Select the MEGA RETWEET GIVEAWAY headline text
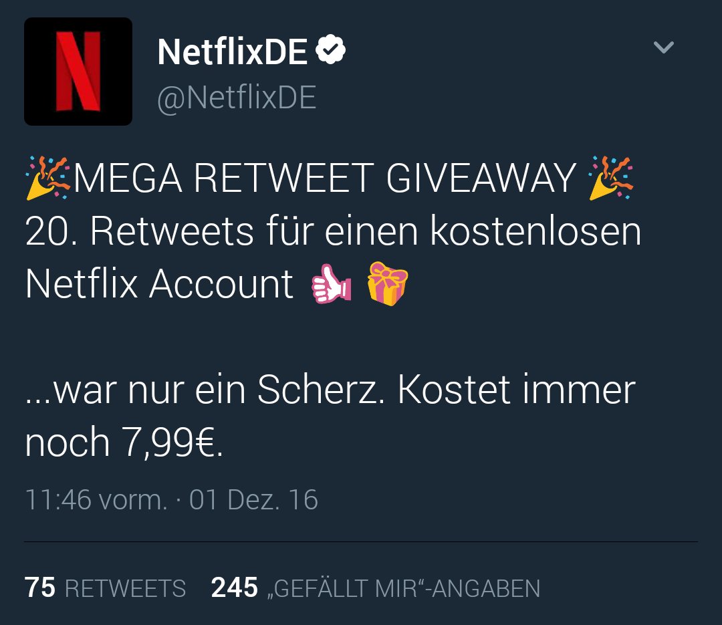Image resolution: width=722 pixels, height=625 pixels. click(x=325, y=178)
